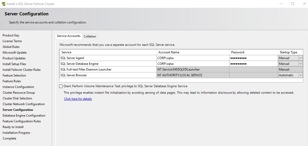The height and width of the screenshot is (146, 308).
Task: Select the Service Accounts tab
Action: pos(69,36)
